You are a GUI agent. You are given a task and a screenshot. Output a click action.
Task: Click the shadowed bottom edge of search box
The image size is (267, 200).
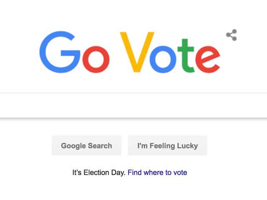coord(133,118)
